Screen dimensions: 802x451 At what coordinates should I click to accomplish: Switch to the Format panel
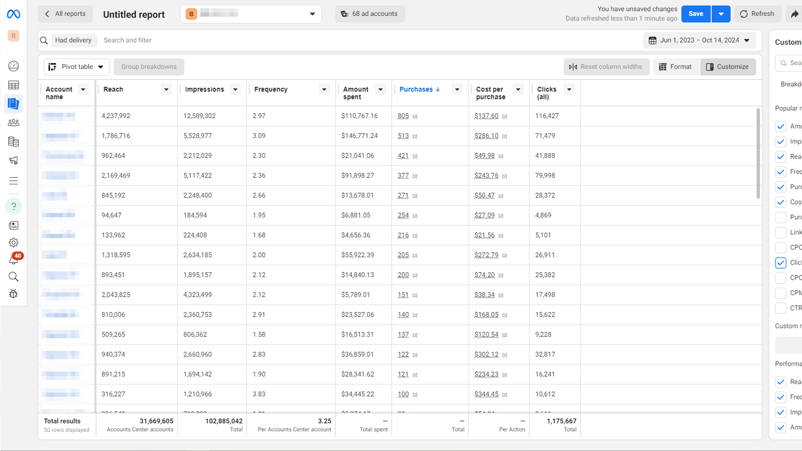point(675,67)
